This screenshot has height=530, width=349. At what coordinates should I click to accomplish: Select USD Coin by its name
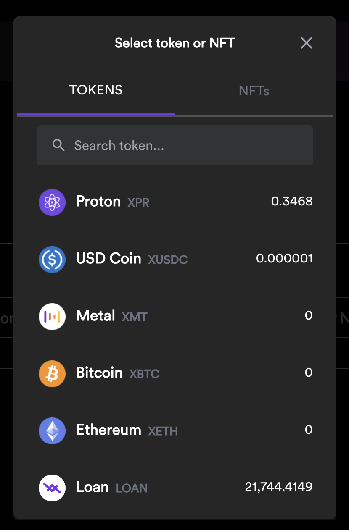[x=108, y=258]
